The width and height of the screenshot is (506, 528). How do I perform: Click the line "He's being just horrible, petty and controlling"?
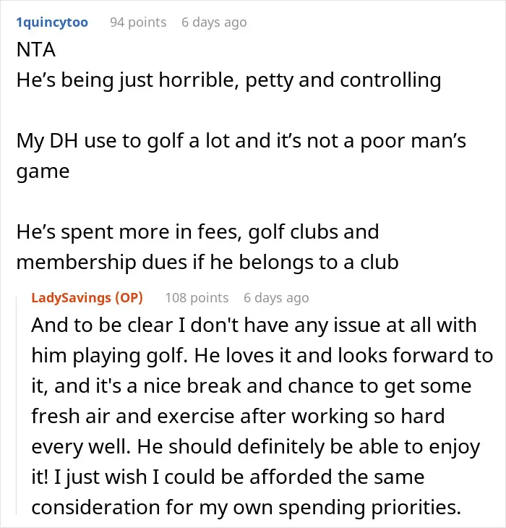point(228,81)
